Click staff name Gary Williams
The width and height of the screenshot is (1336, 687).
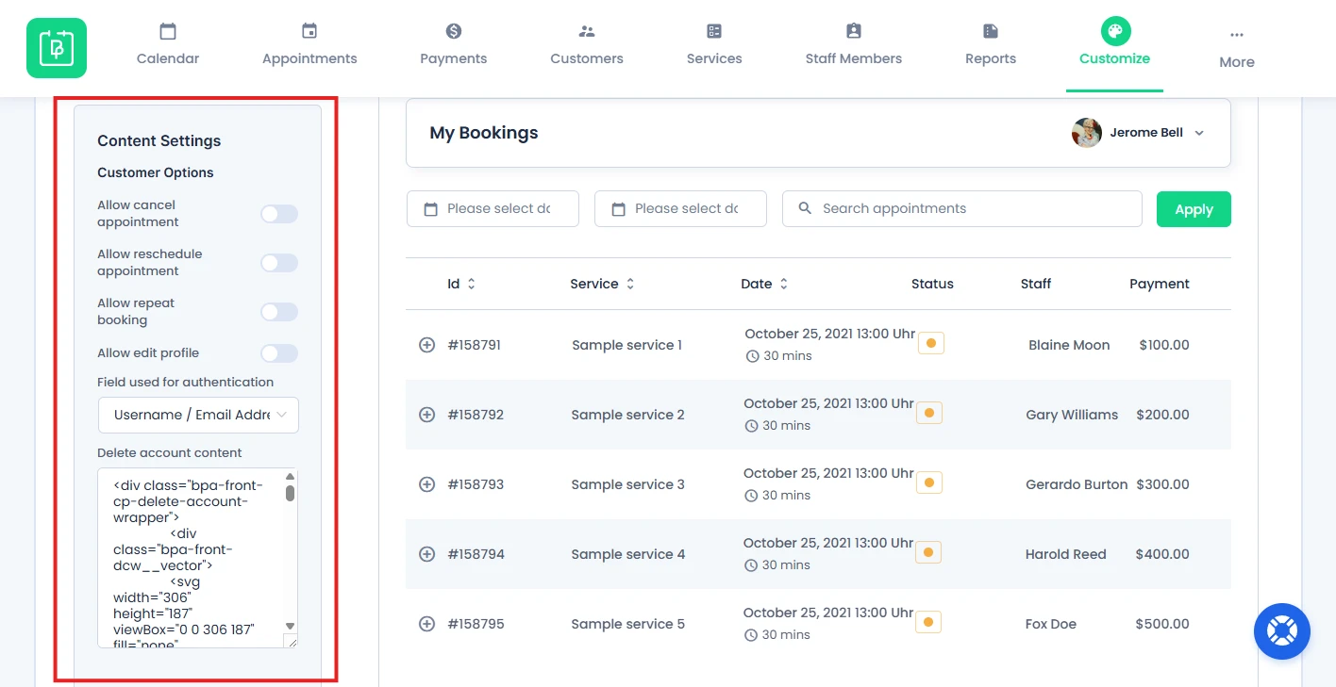[1072, 415]
